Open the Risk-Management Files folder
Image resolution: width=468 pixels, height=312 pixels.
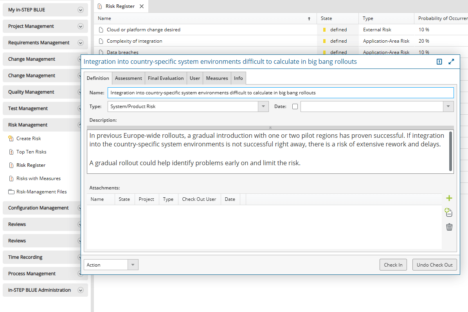tap(41, 192)
